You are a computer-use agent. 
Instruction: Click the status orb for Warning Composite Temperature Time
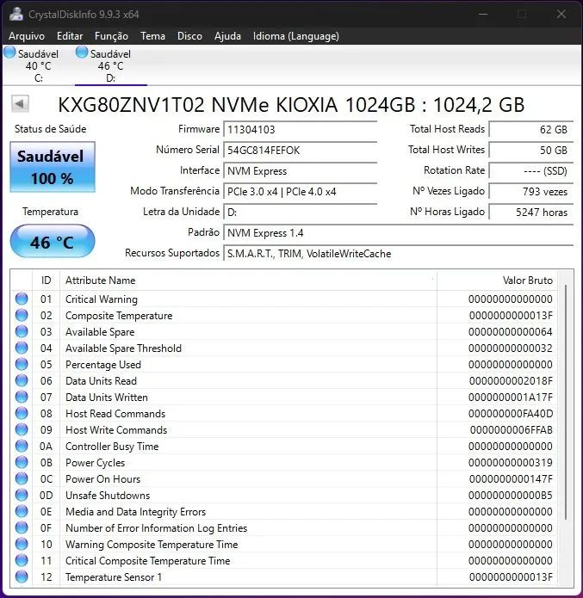pos(22,544)
